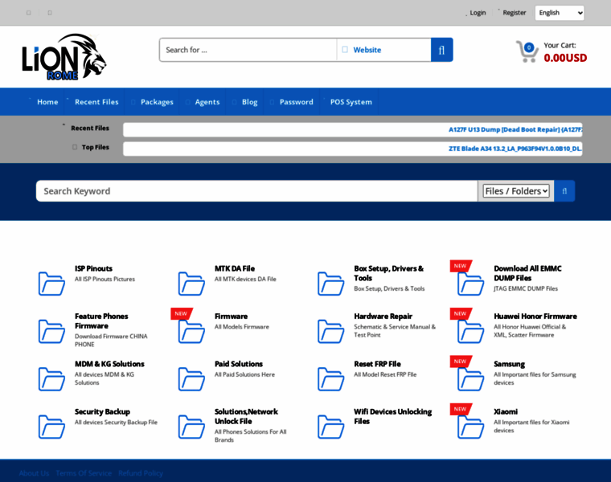Open the Packages menu item
Screen dimensions: 611x482
pyautogui.click(x=157, y=102)
